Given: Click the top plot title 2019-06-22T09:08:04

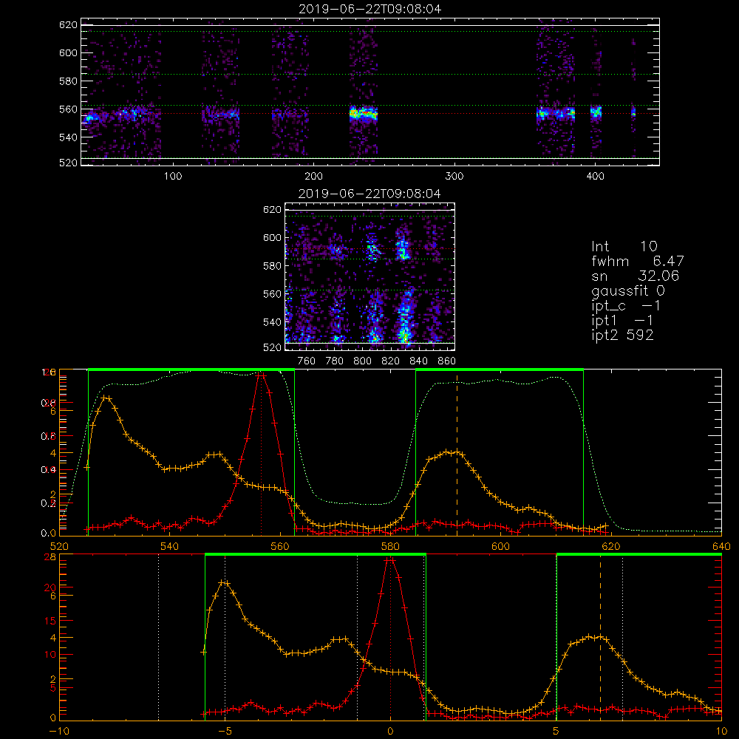Looking at the screenshot, I should click(x=370, y=9).
